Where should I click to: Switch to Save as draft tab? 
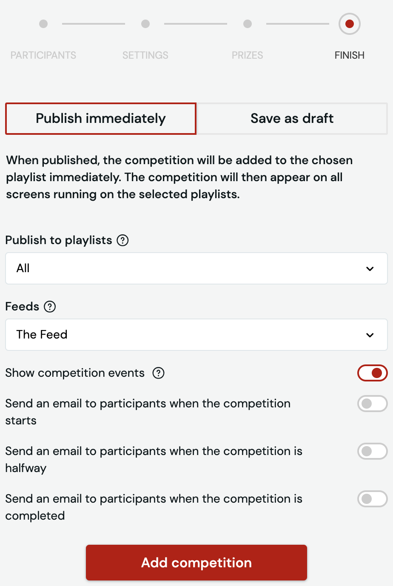(293, 119)
